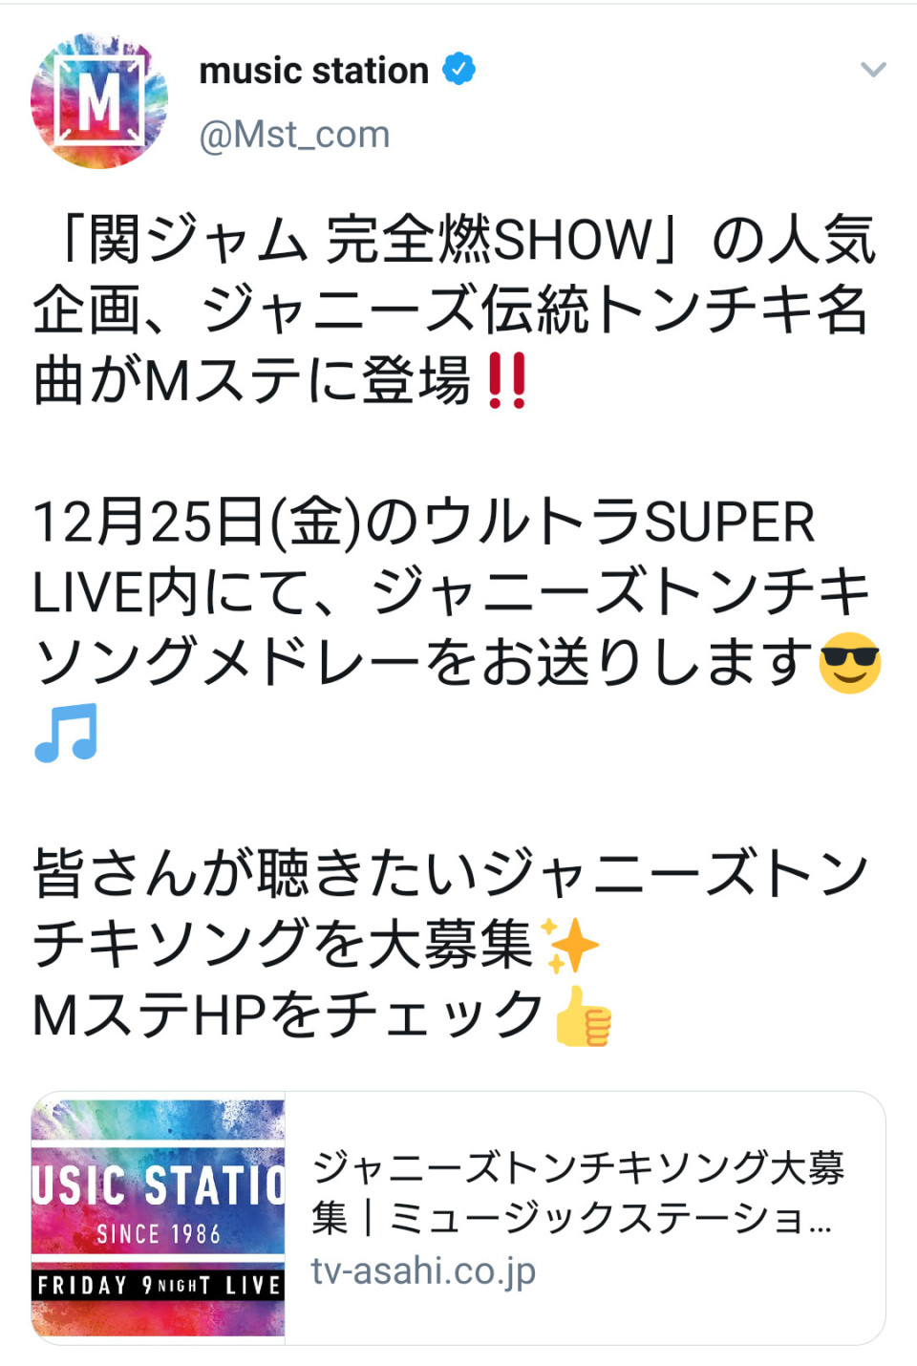
Task: Click the sunglasses face emoji
Action: point(849,662)
